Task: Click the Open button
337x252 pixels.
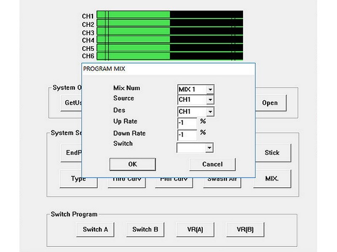Action: (x=270, y=103)
